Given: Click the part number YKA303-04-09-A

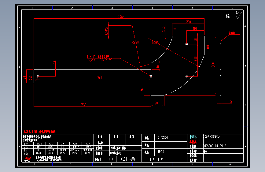Looking at the screenshot, I should 215,146.
